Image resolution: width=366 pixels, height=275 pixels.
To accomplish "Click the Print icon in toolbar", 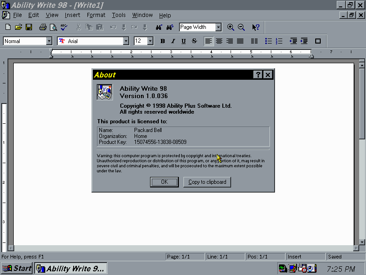I will coord(43,27).
